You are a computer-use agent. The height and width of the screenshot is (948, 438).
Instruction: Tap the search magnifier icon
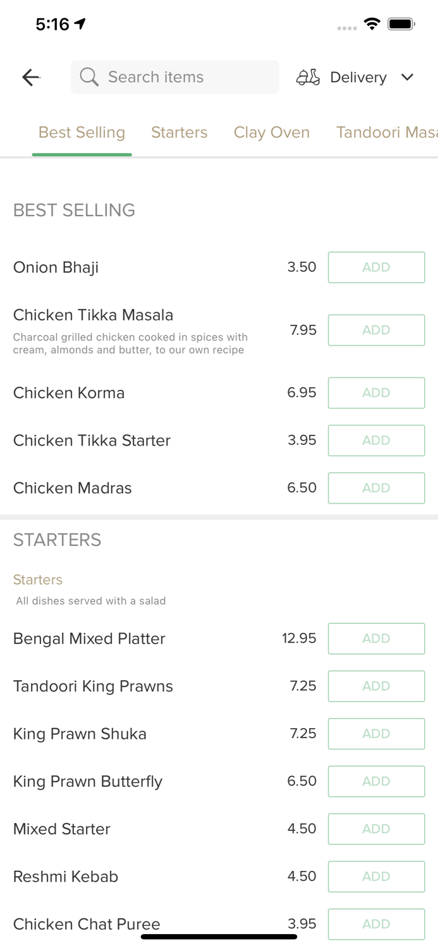[x=89, y=77]
